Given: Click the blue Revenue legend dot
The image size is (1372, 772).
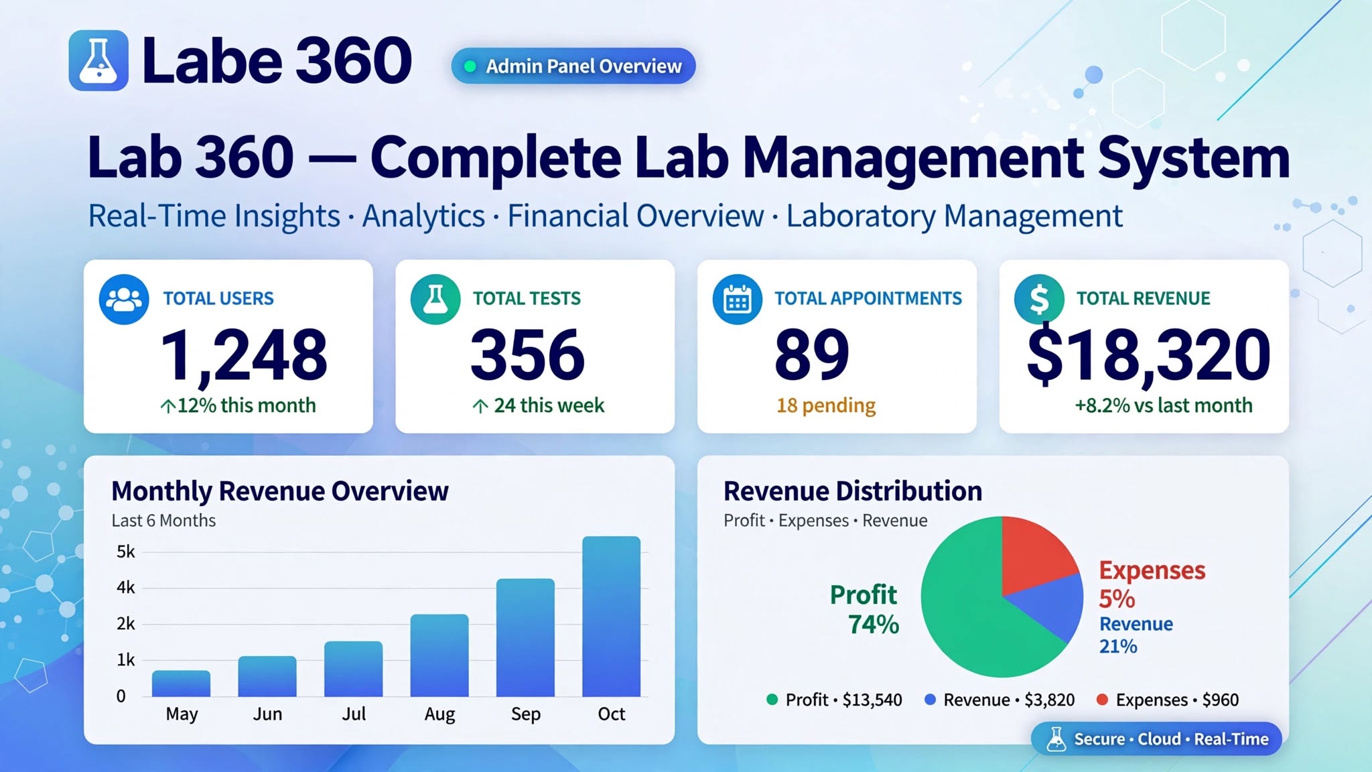Looking at the screenshot, I should coord(930,700).
